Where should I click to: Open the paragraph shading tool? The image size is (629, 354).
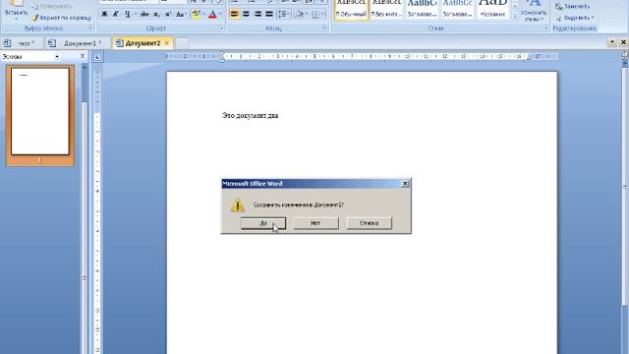(299, 14)
